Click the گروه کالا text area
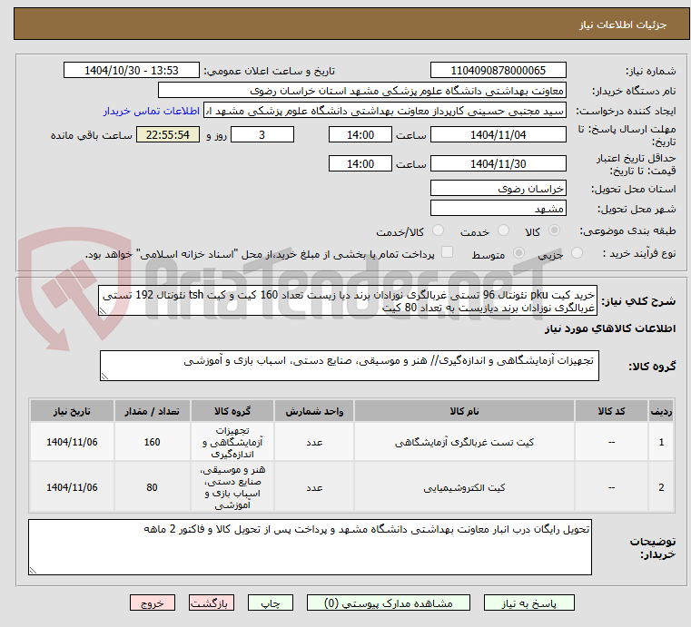Viewport: 691px width, 627px height. [x=349, y=366]
